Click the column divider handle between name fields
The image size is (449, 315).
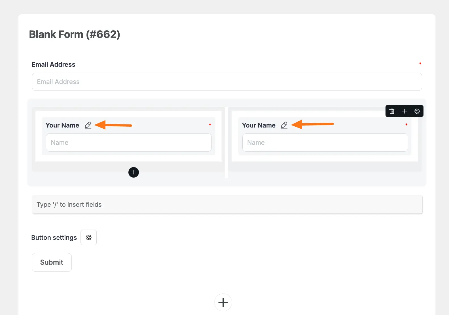point(226,143)
